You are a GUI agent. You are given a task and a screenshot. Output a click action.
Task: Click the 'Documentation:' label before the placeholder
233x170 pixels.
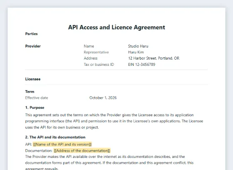(x=39, y=151)
